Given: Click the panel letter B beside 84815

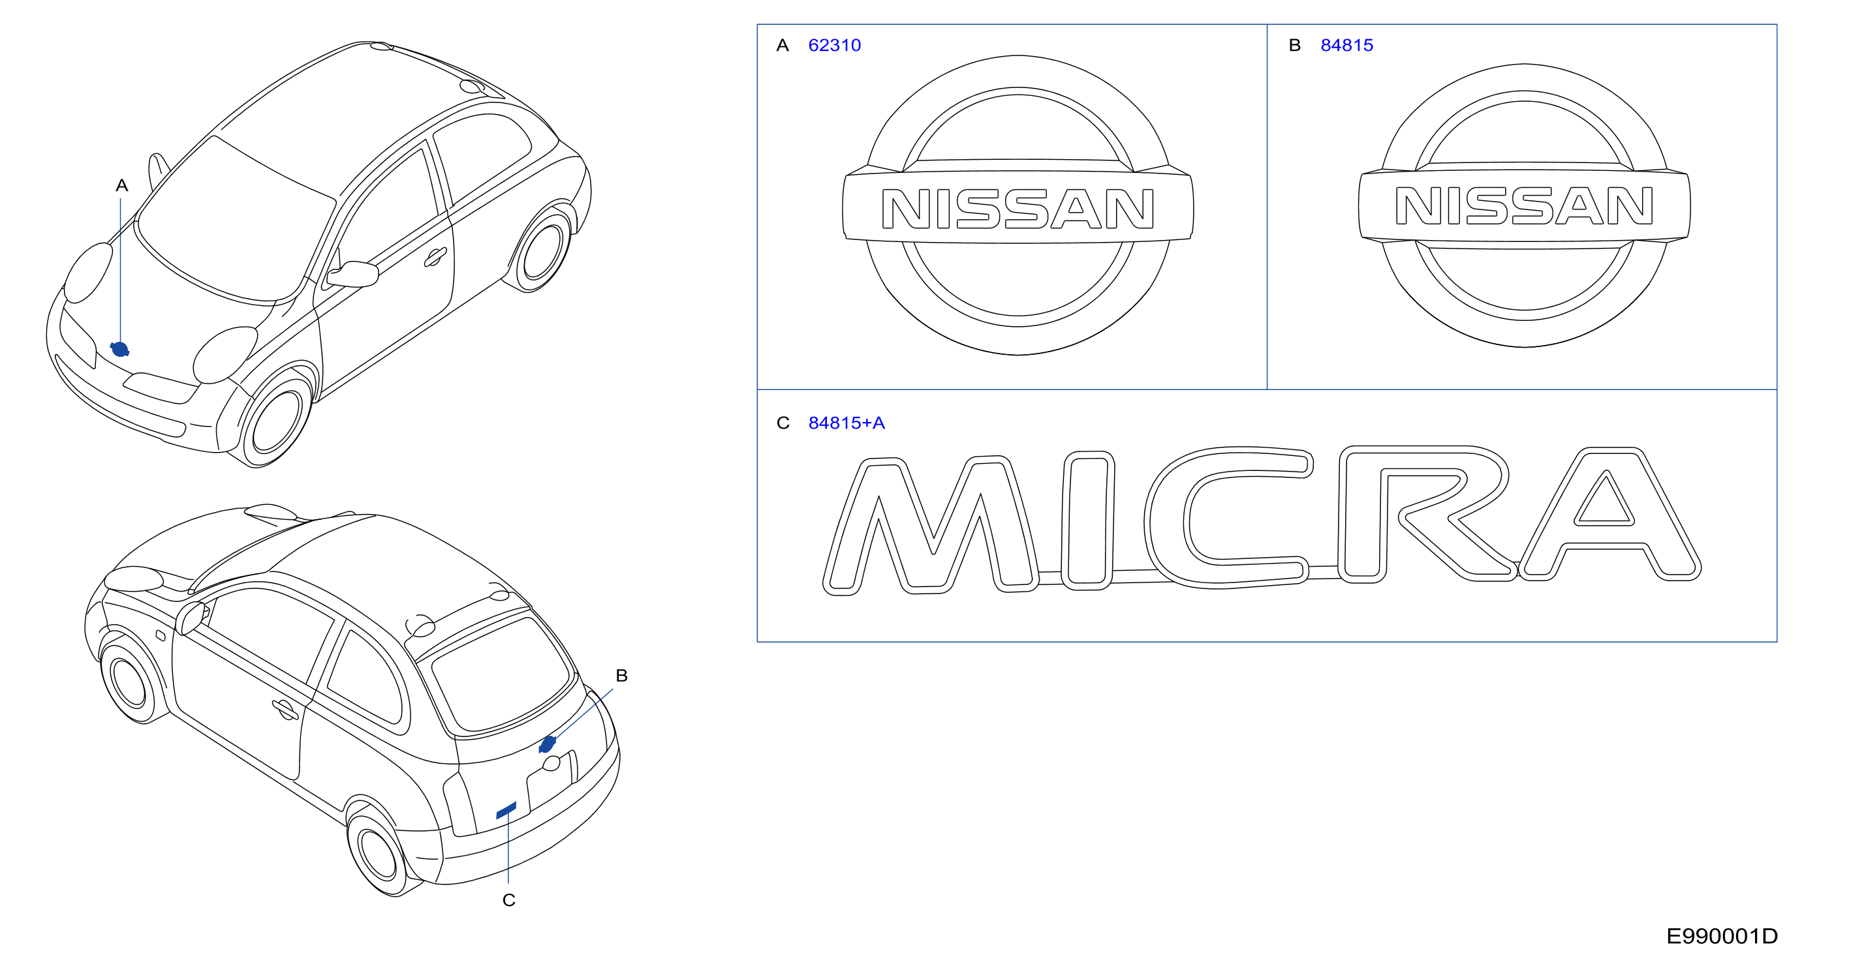Looking at the screenshot, I should [1295, 45].
